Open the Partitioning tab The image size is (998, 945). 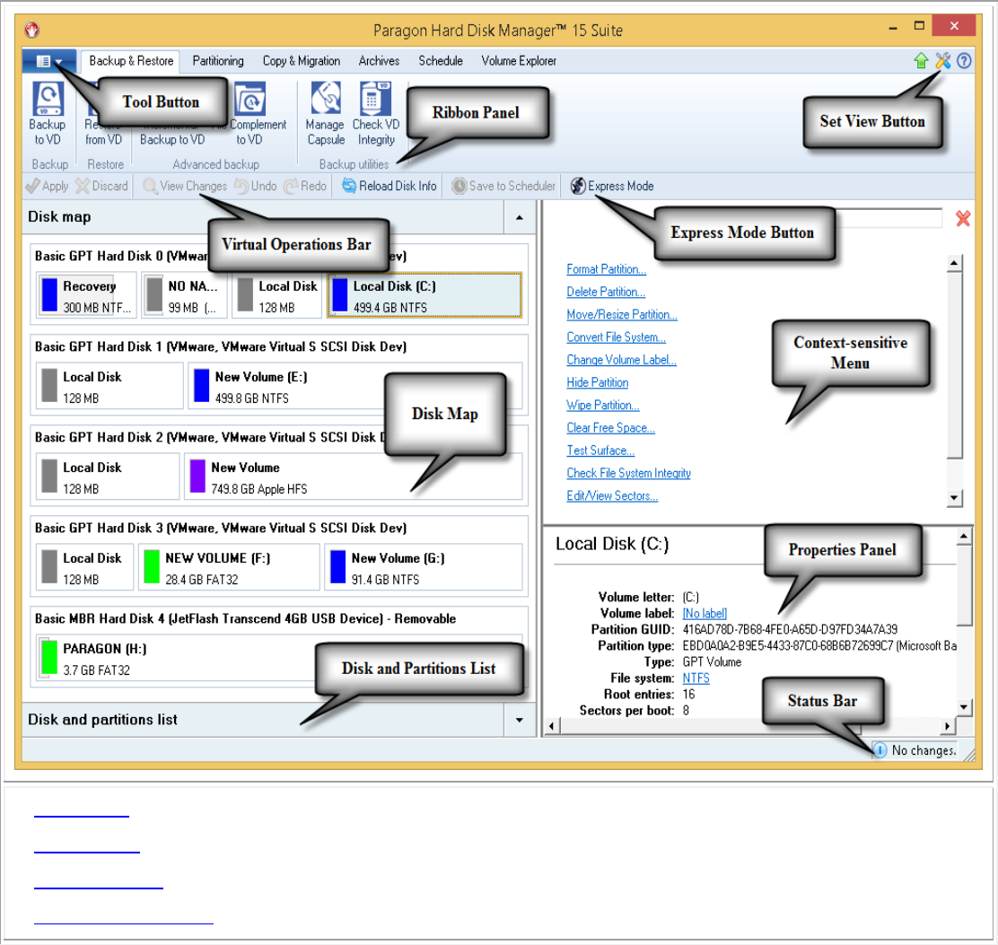(218, 61)
